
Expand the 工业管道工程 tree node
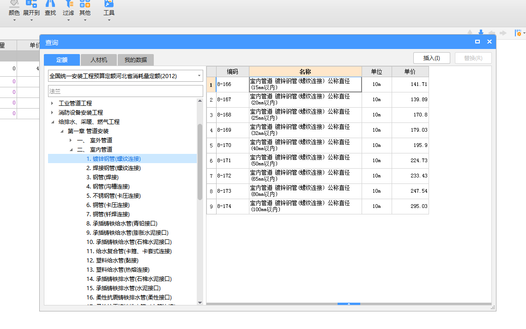(52, 103)
